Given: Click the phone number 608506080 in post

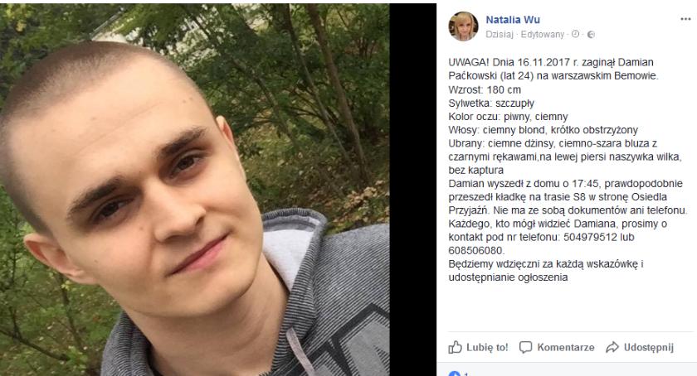Looking at the screenshot, I should [475, 250].
